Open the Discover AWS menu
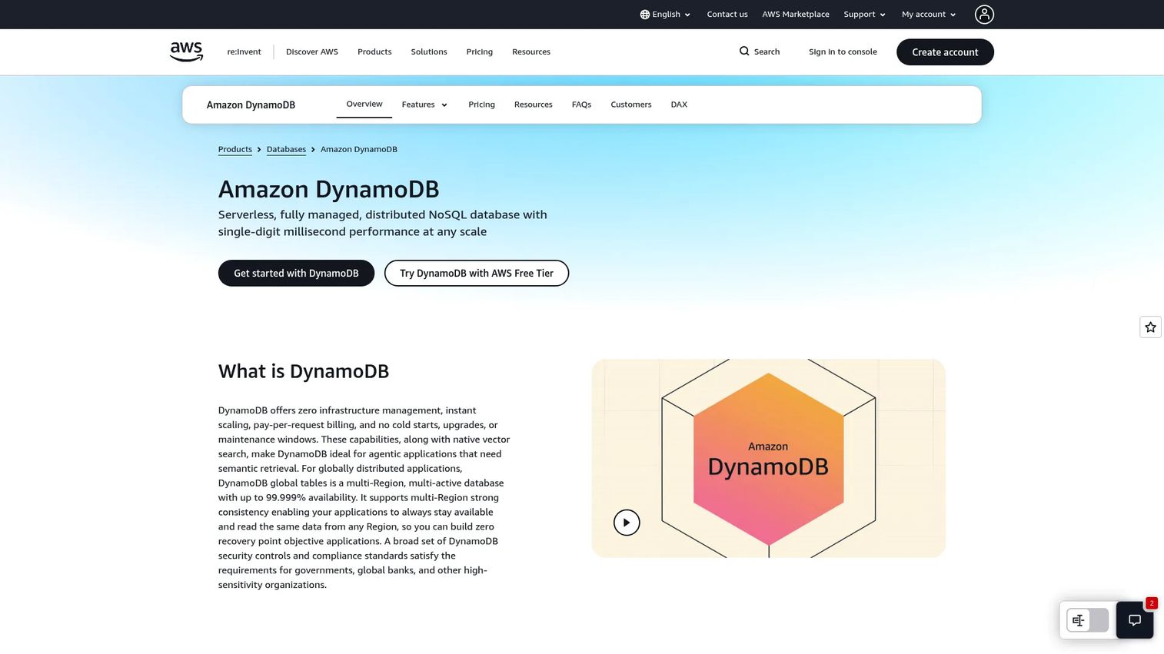This screenshot has width=1164, height=654. (x=312, y=52)
